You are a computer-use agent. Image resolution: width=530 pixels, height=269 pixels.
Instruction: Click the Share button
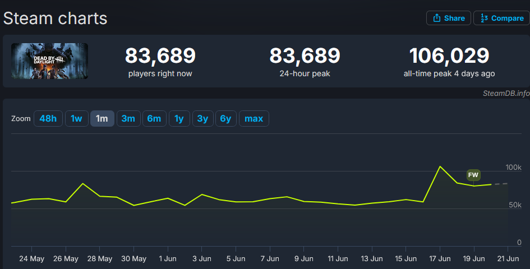(448, 18)
